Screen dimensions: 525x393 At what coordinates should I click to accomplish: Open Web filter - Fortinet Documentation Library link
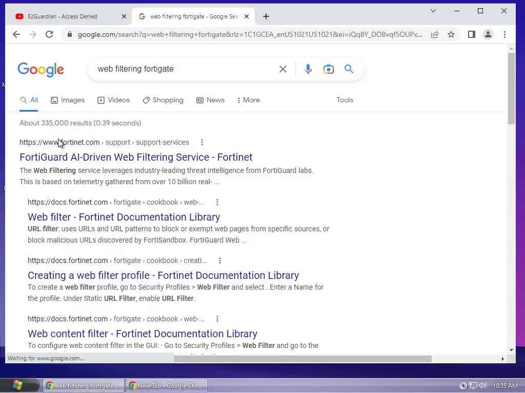click(124, 217)
